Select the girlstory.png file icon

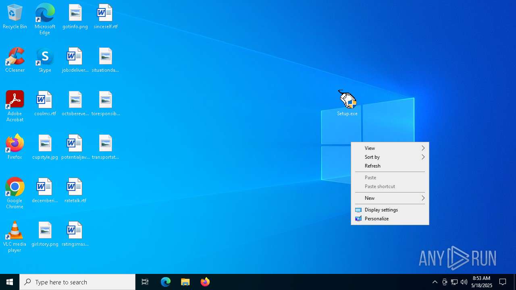pyautogui.click(x=45, y=234)
